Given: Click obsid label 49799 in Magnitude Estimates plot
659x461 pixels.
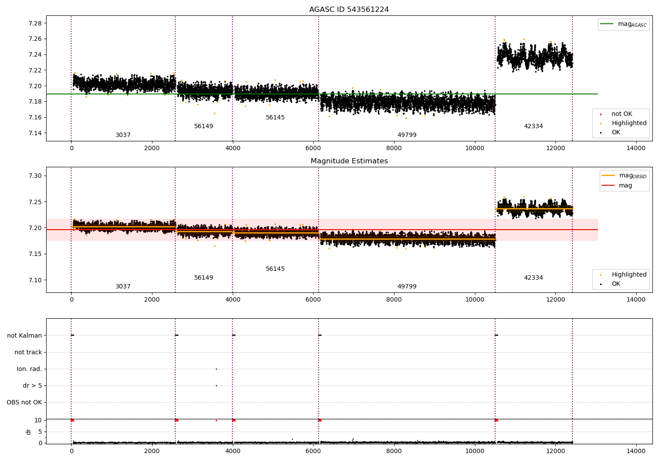Looking at the screenshot, I should tap(407, 287).
